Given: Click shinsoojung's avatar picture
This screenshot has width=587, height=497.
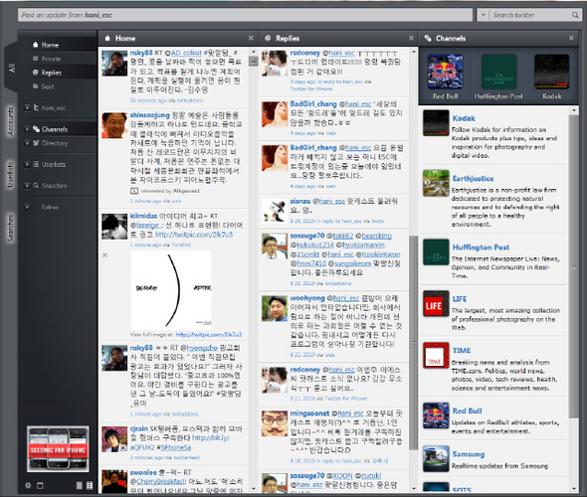Looking at the screenshot, I should (x=114, y=125).
